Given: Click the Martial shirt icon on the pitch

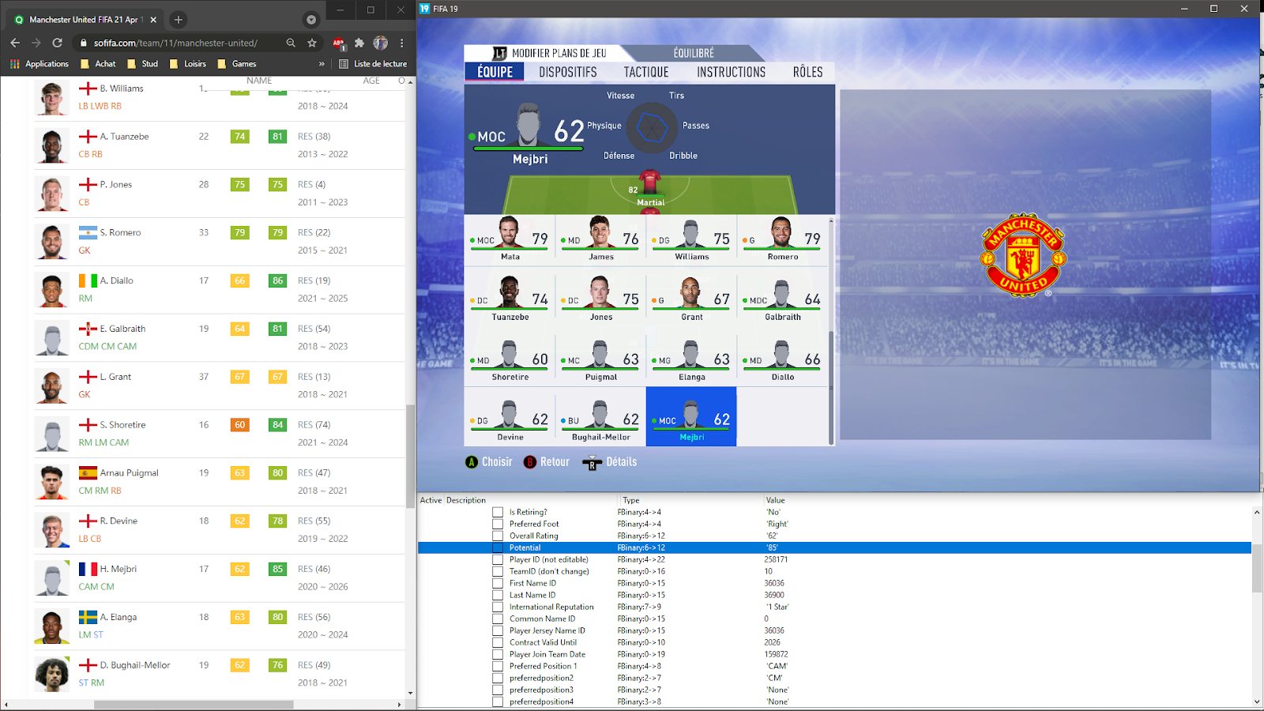Looking at the screenshot, I should click(x=650, y=182).
